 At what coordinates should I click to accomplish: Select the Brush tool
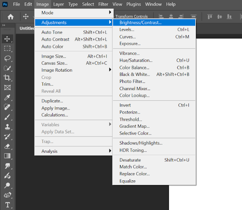point(7,117)
